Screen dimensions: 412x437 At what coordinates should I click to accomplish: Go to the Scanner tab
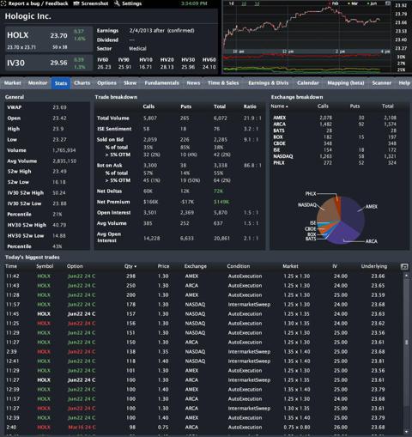coord(382,83)
